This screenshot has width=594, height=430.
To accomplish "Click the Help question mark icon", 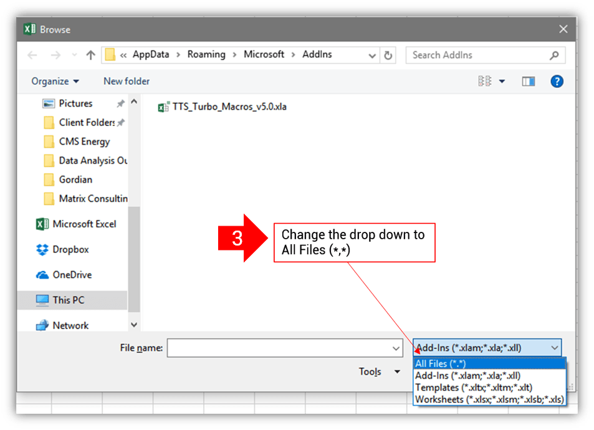I will pos(557,81).
